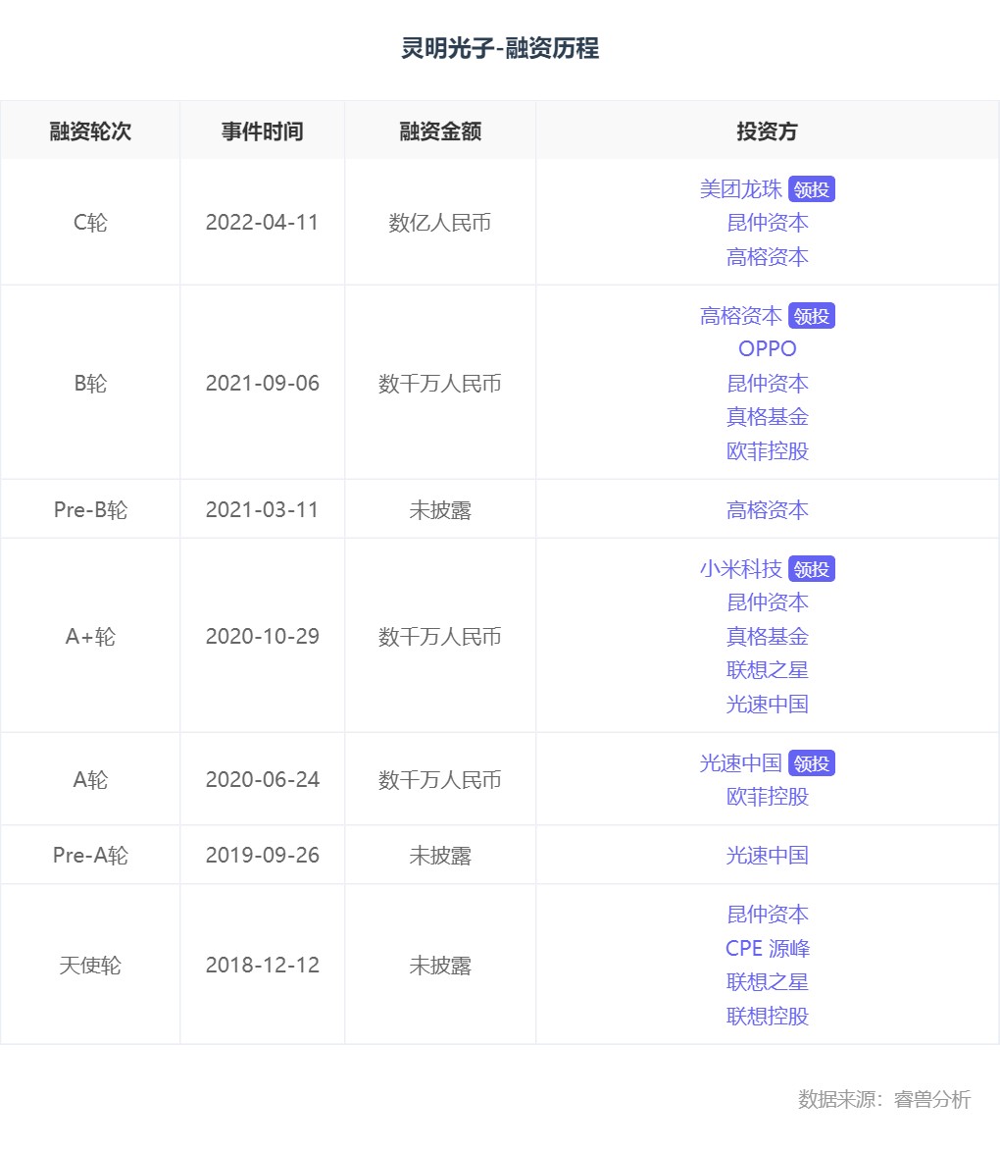
Task: Select the 天使轮 round cell
Action: click(x=90, y=966)
